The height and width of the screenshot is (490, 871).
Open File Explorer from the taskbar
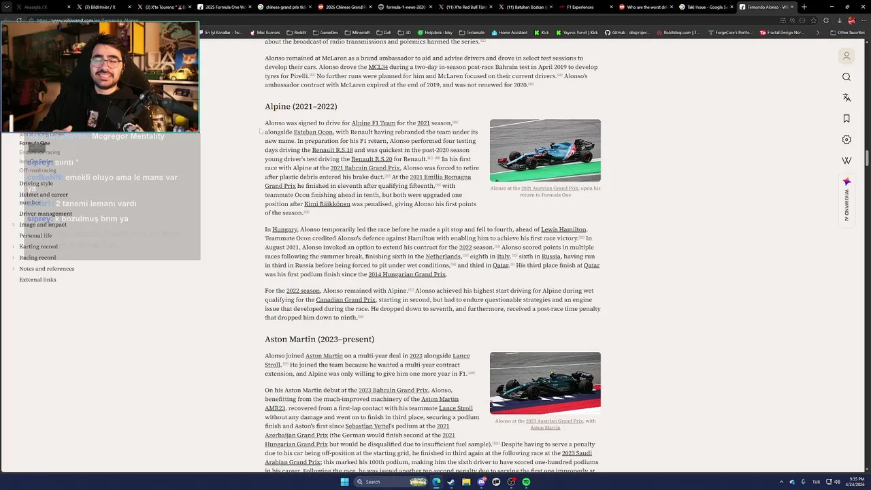click(x=466, y=482)
